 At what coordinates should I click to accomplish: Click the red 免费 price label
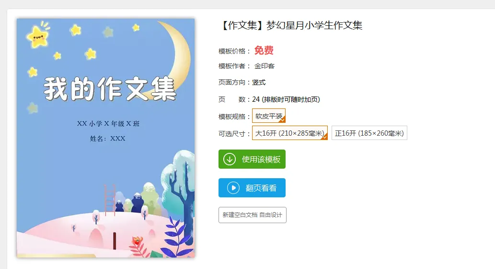pyautogui.click(x=264, y=50)
